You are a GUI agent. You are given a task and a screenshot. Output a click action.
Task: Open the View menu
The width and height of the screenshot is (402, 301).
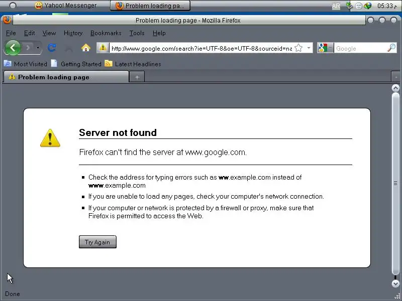click(x=49, y=33)
